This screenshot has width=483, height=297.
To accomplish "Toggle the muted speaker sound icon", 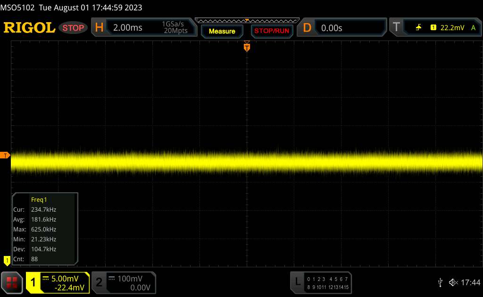I will (453, 282).
